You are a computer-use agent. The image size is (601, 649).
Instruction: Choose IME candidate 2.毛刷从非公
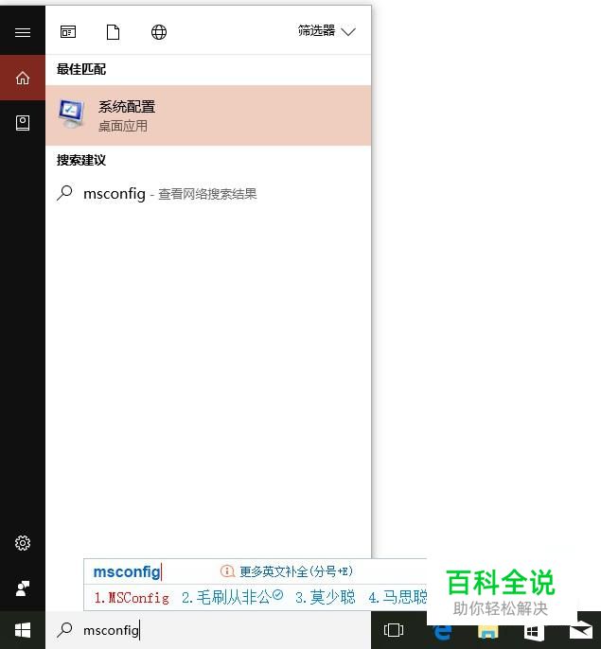232,597
